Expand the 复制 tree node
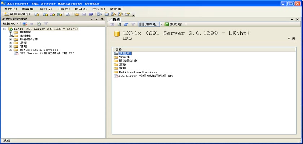The image size is (303, 144). 10,43
